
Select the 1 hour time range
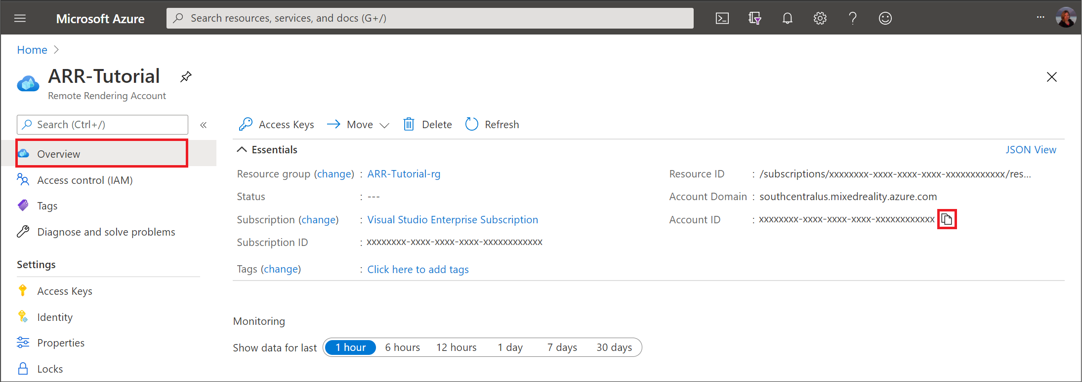[350, 347]
